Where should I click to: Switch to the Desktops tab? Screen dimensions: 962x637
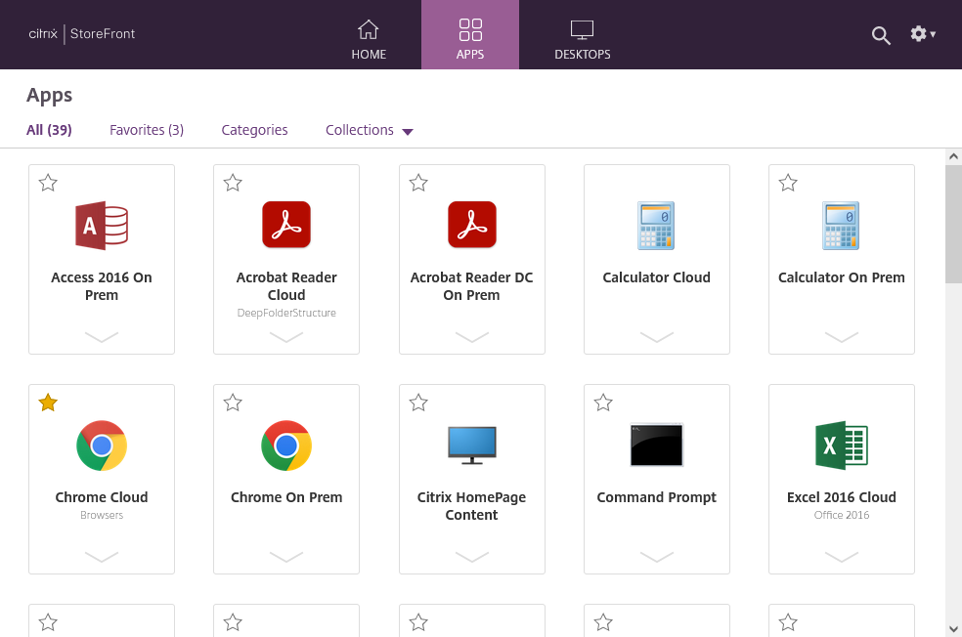pos(583,35)
